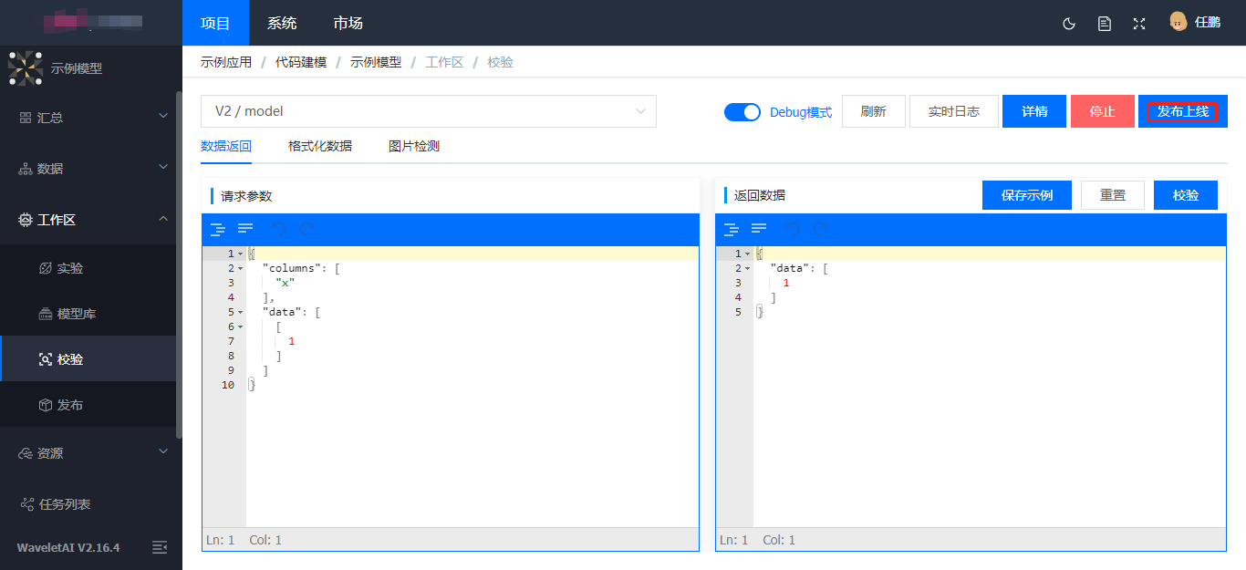Select 模型库 in the sidebar

(x=77, y=314)
